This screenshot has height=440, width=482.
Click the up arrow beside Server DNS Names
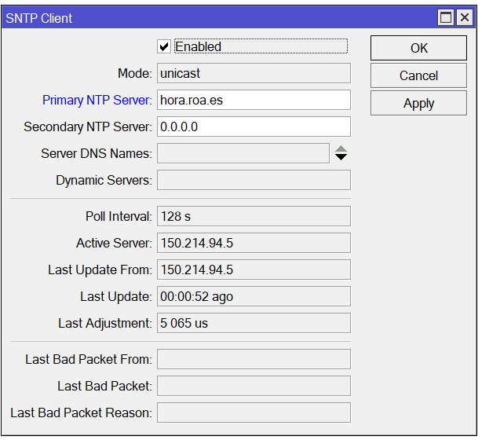pyautogui.click(x=341, y=149)
